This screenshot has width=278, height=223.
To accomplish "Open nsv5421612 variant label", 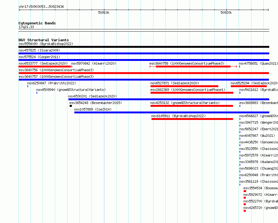I will coord(259,90).
